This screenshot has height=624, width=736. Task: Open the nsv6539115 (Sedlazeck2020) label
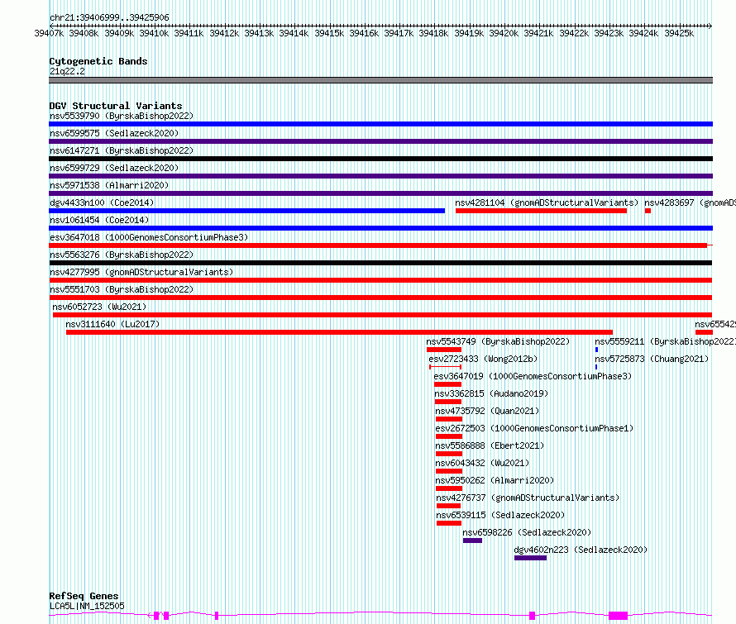(x=500, y=515)
